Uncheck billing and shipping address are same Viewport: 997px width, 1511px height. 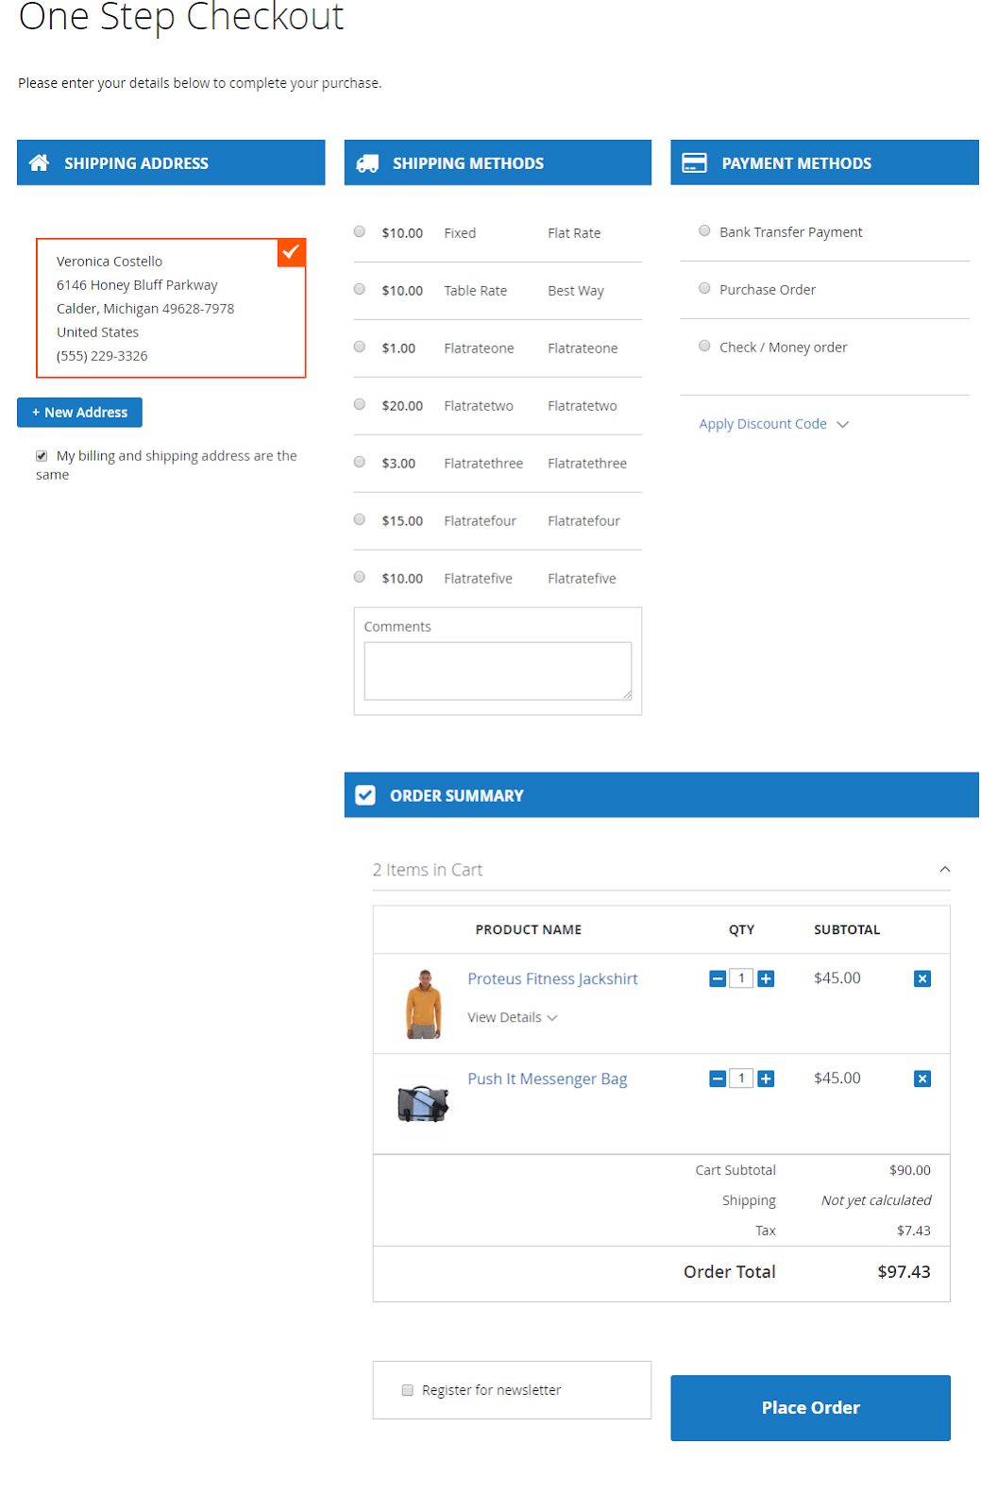click(x=42, y=456)
